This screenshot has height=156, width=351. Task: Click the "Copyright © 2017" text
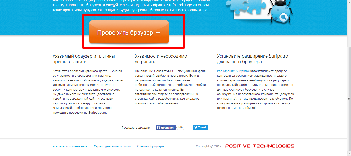(x=209, y=146)
